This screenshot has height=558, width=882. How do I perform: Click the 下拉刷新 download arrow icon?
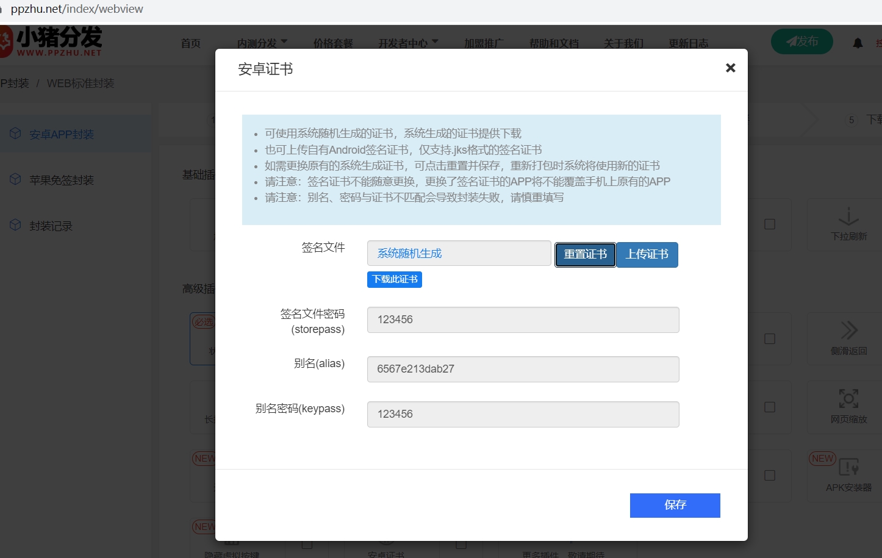pyautogui.click(x=848, y=217)
